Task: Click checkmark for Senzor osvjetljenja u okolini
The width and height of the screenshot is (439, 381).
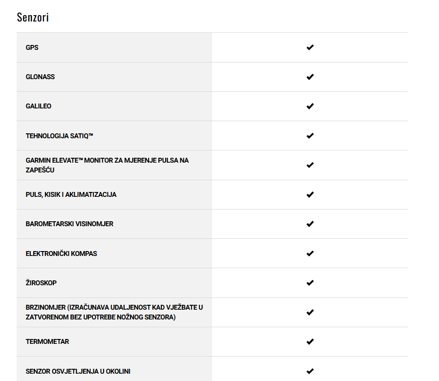Action: pyautogui.click(x=310, y=371)
